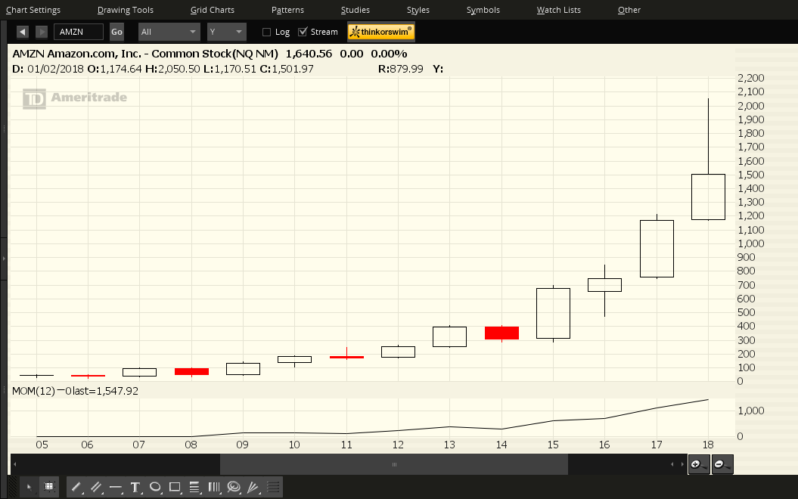Screen dimensions: 798x499
Task: Click the 2018 yearly candle body
Action: click(708, 197)
